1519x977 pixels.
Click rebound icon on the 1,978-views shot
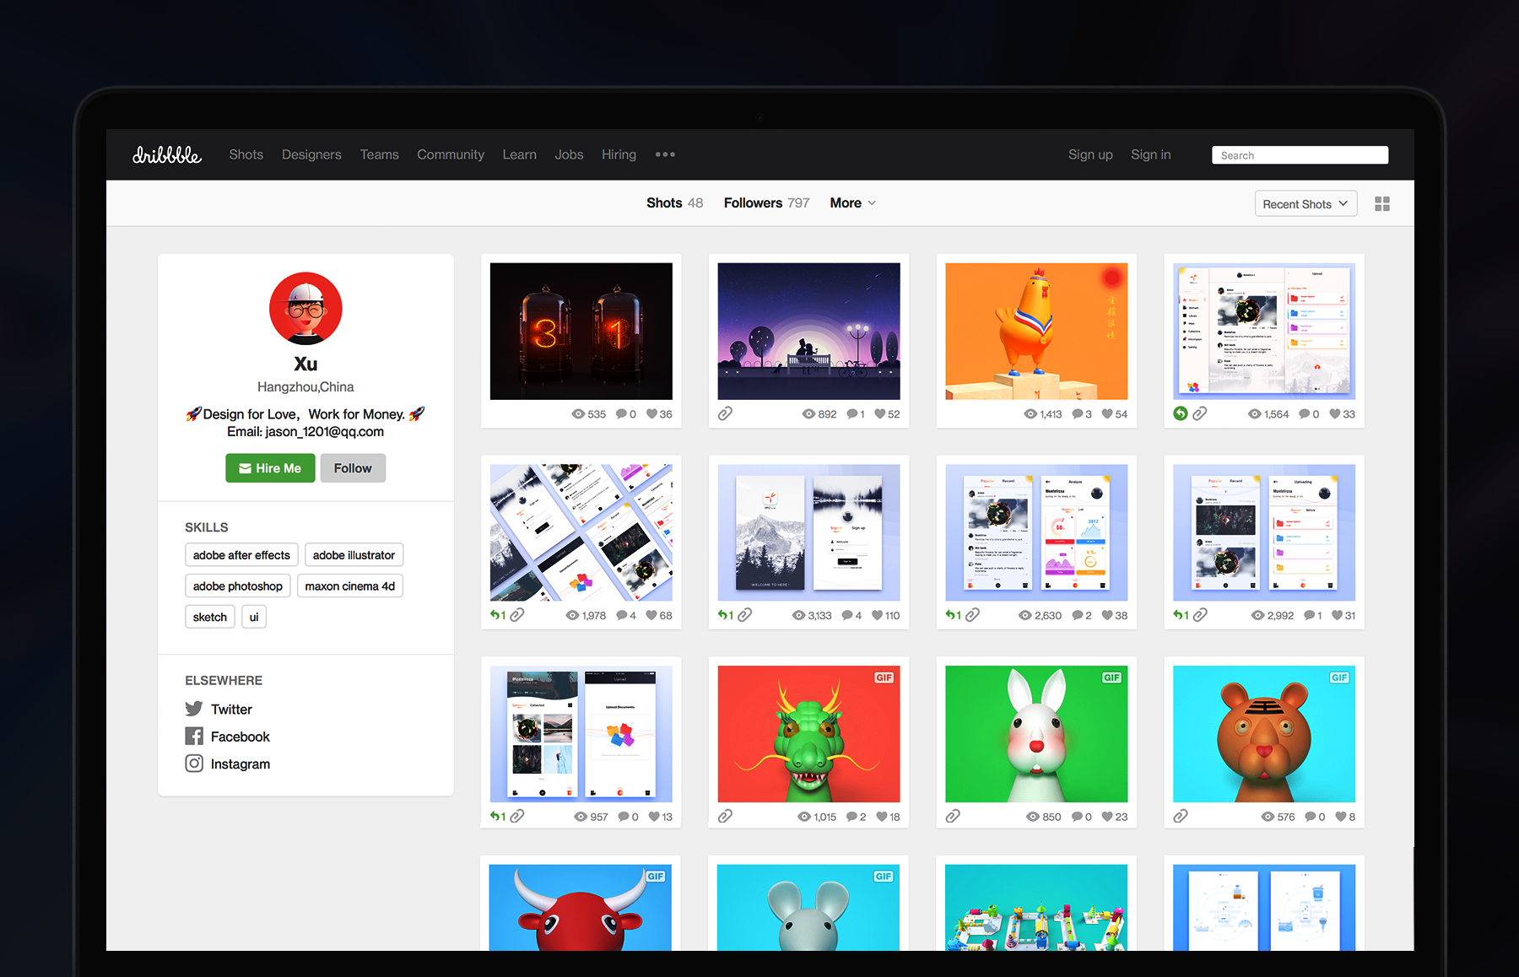tap(498, 615)
